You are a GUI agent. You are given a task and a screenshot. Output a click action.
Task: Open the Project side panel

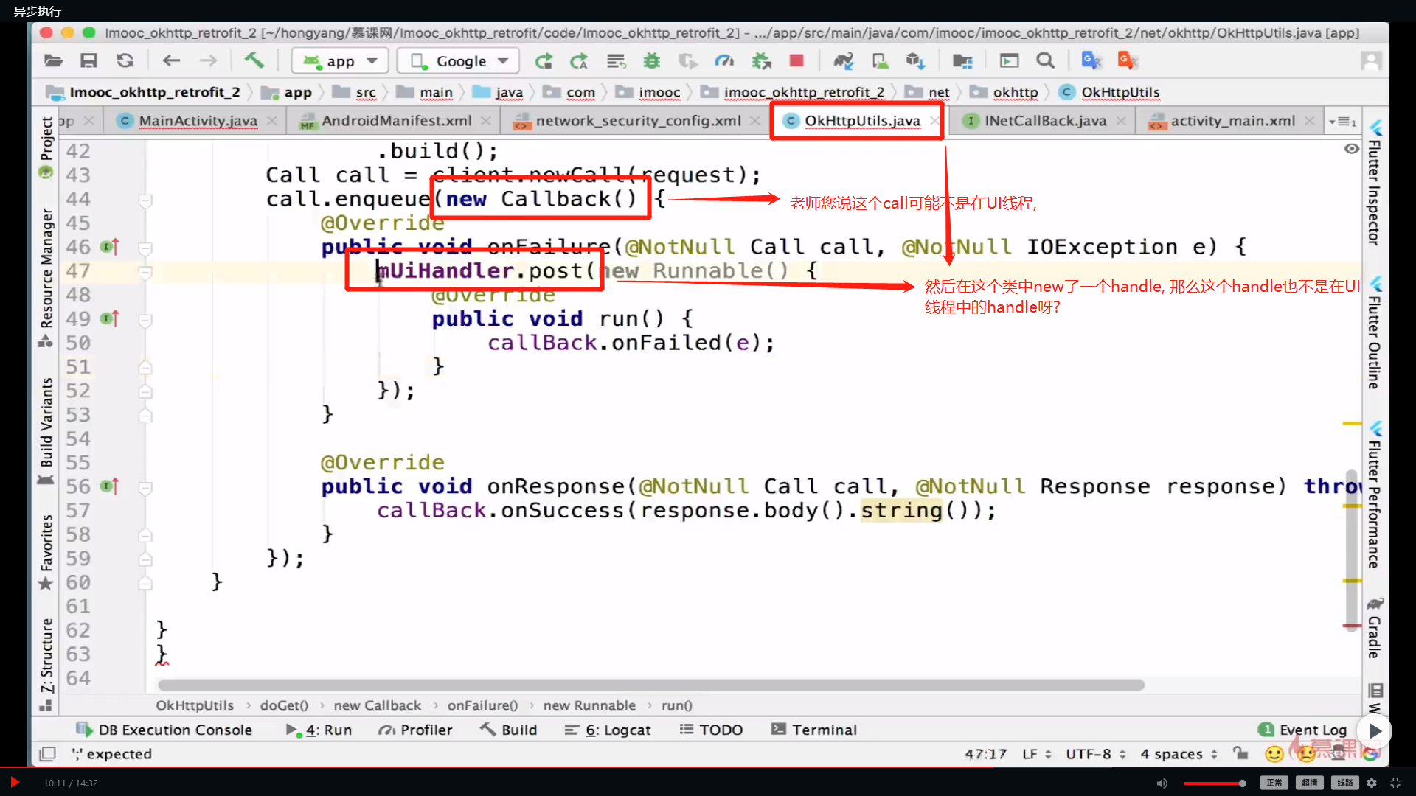click(46, 147)
